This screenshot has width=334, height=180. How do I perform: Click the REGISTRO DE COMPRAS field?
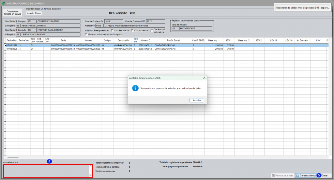coord(51,25)
